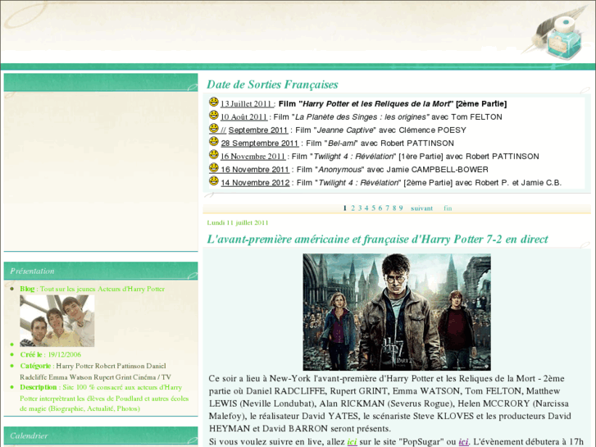Open the 10 Août 2011 date link
This screenshot has width=596, height=447.
pyautogui.click(x=244, y=117)
